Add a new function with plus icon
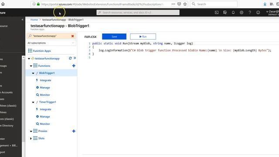The width and height of the screenshot is (279, 157). (x=74, y=66)
